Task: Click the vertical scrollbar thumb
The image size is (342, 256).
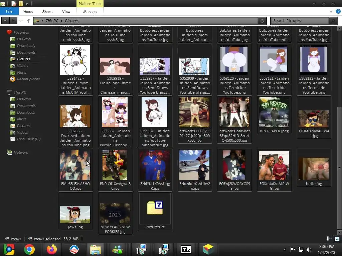Action: [x=339, y=168]
